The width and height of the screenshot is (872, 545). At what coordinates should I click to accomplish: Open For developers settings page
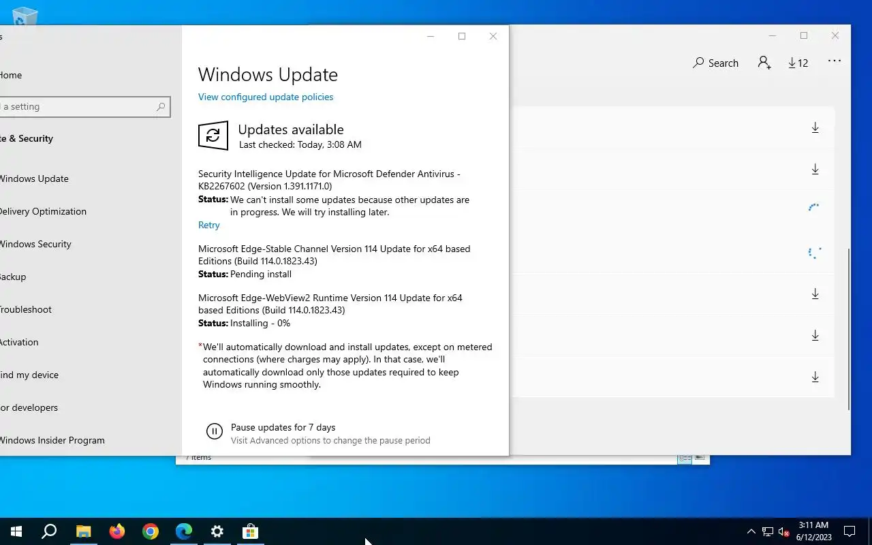click(x=29, y=407)
